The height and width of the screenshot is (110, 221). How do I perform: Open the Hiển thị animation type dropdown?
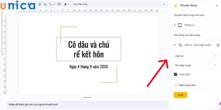click(196, 56)
